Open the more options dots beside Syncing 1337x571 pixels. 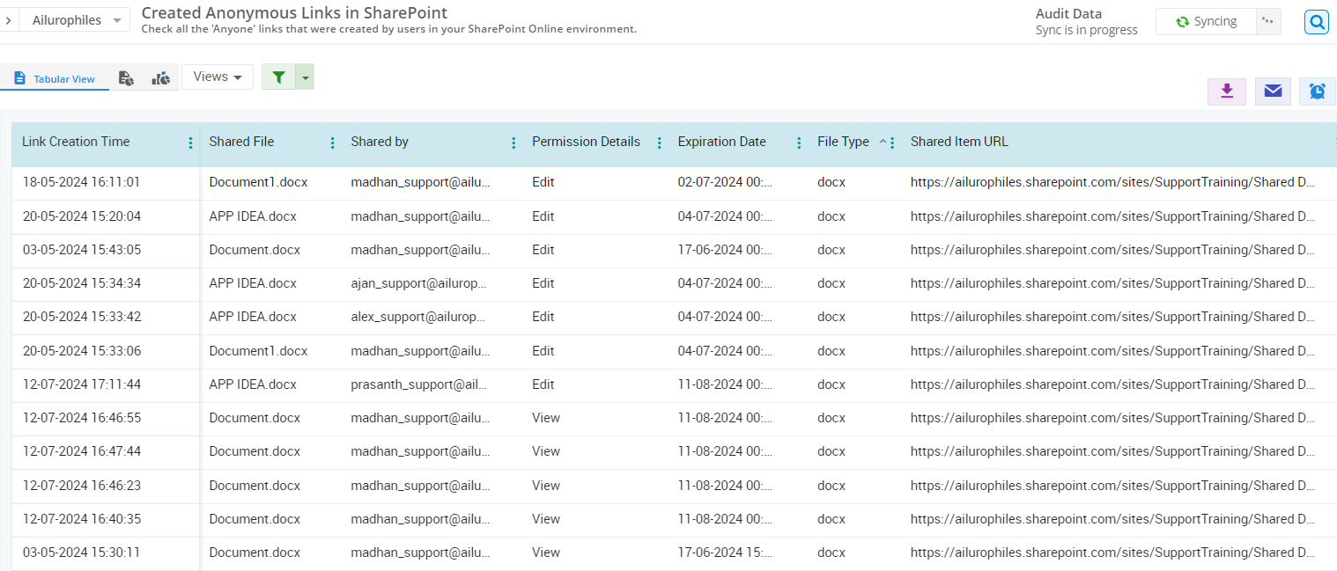click(1267, 21)
